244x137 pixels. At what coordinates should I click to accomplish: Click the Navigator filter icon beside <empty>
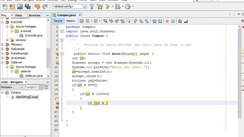pyautogui.click(x=46, y=87)
